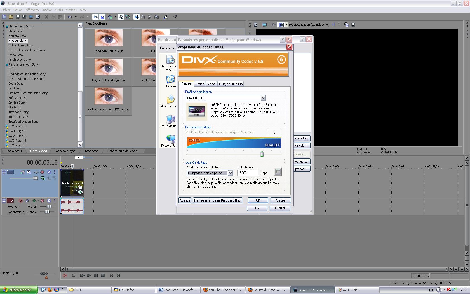Click the What's This help icon
This screenshot has width=470, height=294.
click(x=175, y=17)
